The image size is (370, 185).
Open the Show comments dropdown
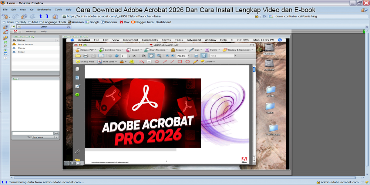click(x=208, y=61)
